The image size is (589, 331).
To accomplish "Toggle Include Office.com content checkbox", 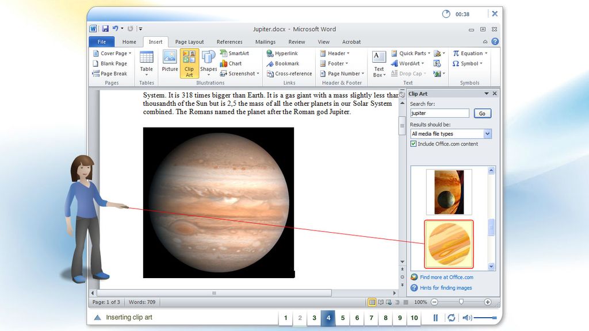I will pos(413,144).
